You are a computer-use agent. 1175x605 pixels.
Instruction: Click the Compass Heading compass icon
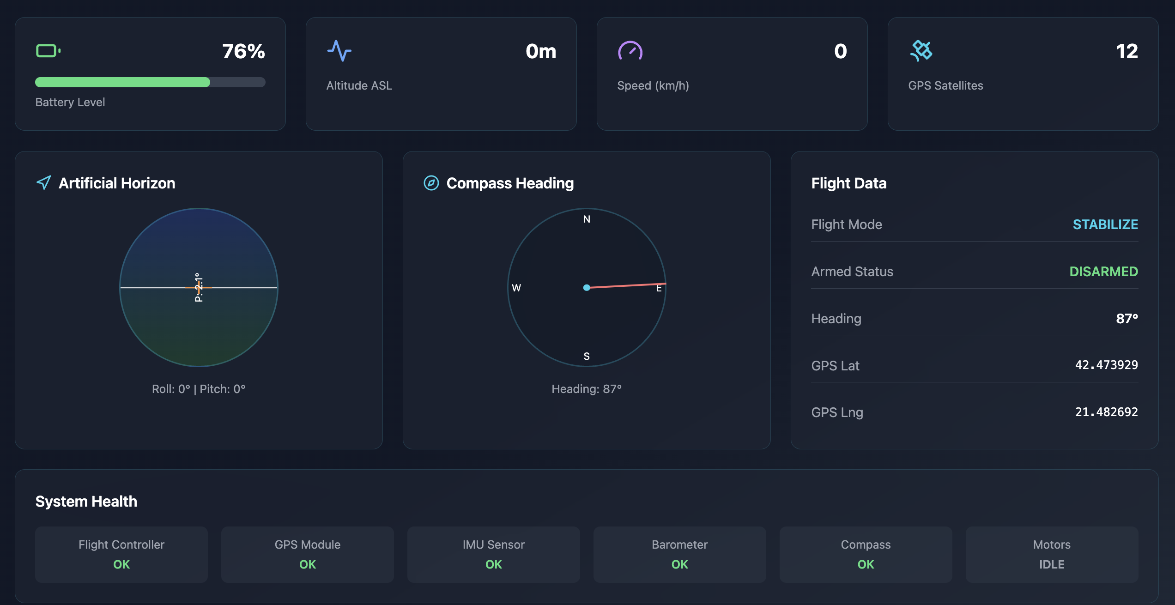coord(431,183)
